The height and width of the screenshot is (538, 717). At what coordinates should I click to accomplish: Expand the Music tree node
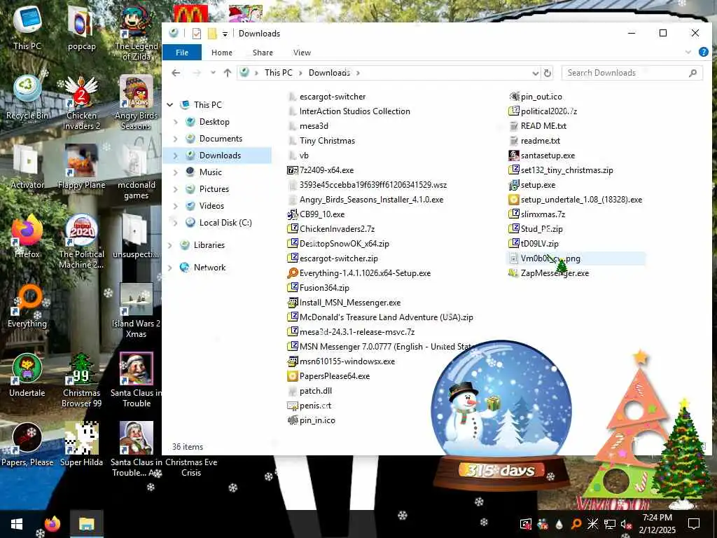pos(176,172)
